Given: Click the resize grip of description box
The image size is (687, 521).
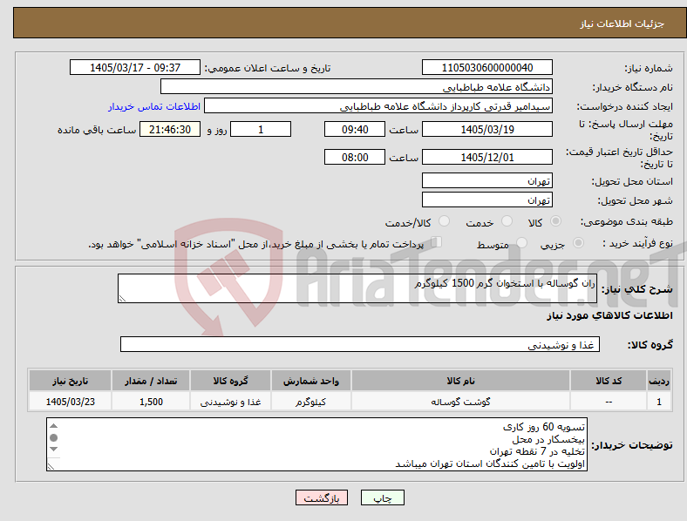Looking at the screenshot, I should pos(122,299).
